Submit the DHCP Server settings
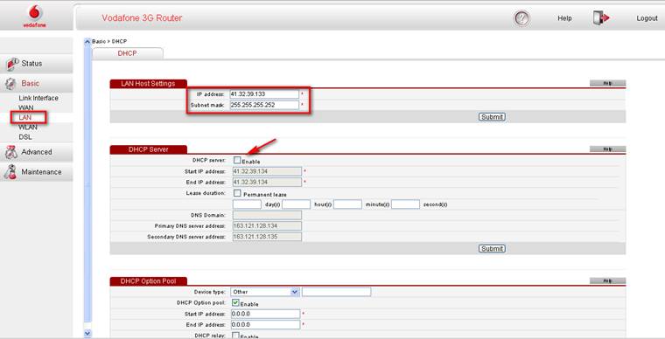Image resolution: width=665 pixels, height=339 pixels. [x=492, y=249]
